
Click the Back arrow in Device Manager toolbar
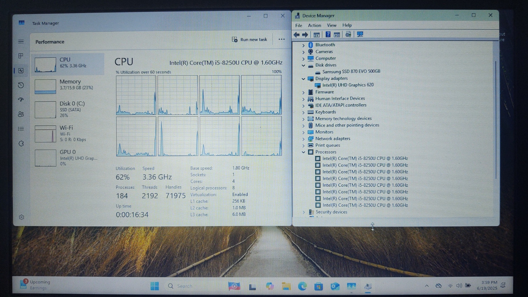[296, 35]
